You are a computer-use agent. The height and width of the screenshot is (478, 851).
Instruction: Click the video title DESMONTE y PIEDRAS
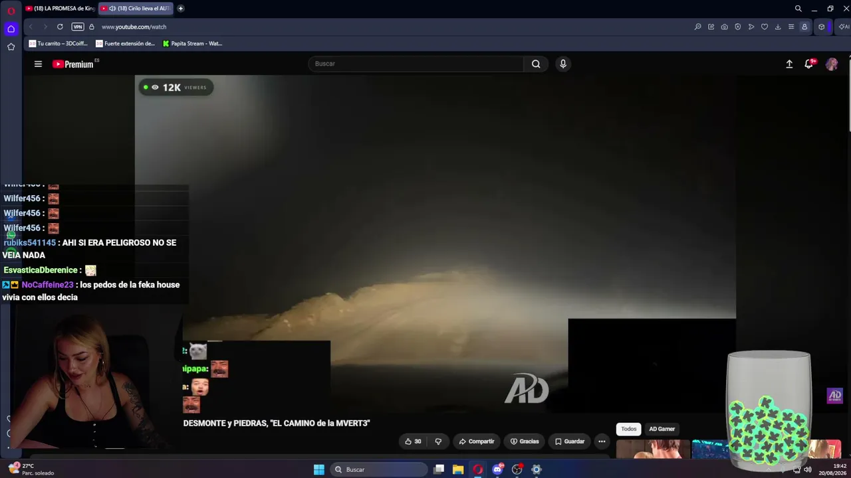pos(277,423)
